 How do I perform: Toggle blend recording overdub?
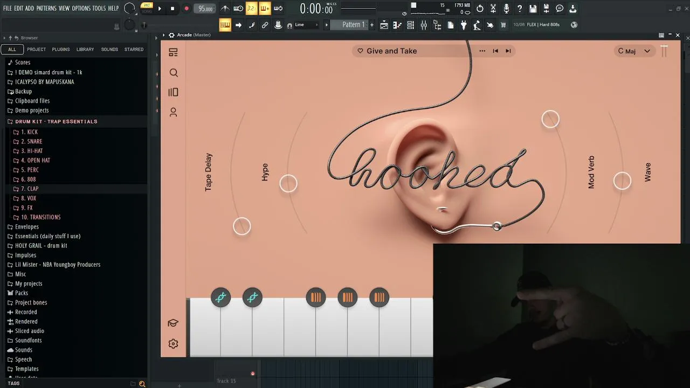point(265,9)
